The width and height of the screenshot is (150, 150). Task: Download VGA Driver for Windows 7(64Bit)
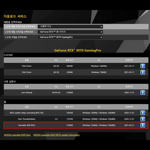(x=143, y=72)
